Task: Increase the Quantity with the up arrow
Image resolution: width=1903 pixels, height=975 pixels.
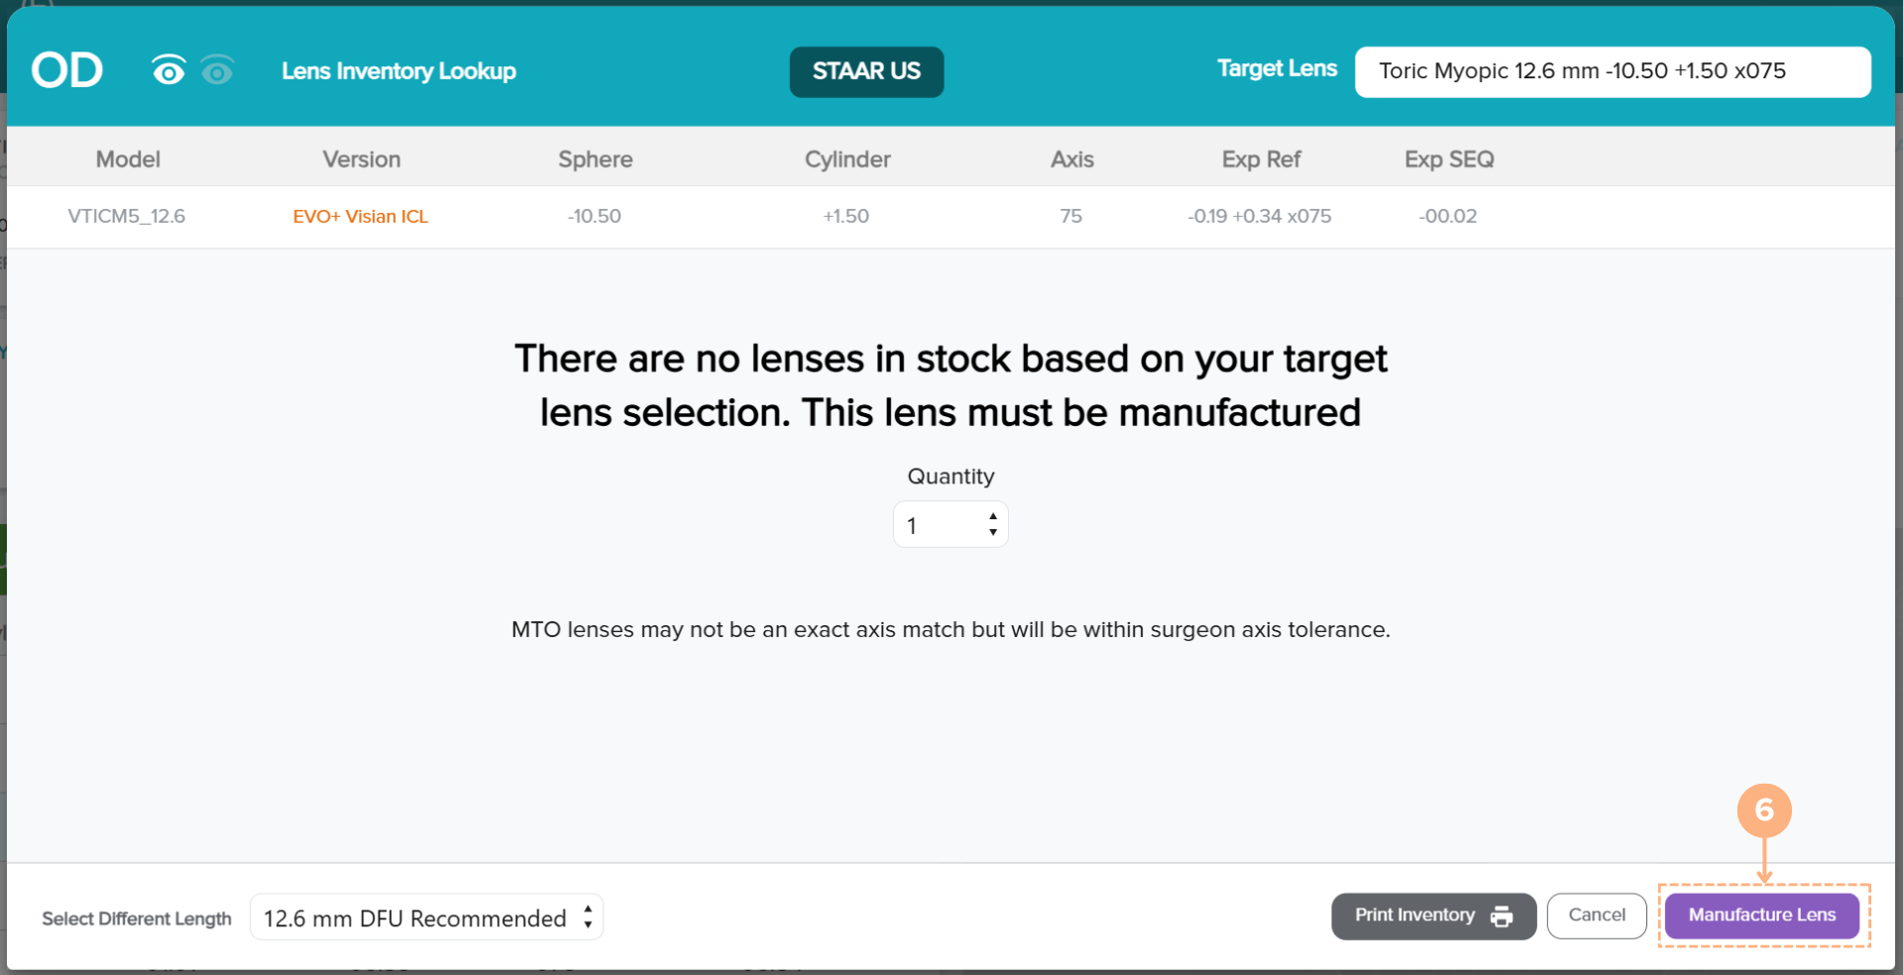Action: click(x=993, y=516)
